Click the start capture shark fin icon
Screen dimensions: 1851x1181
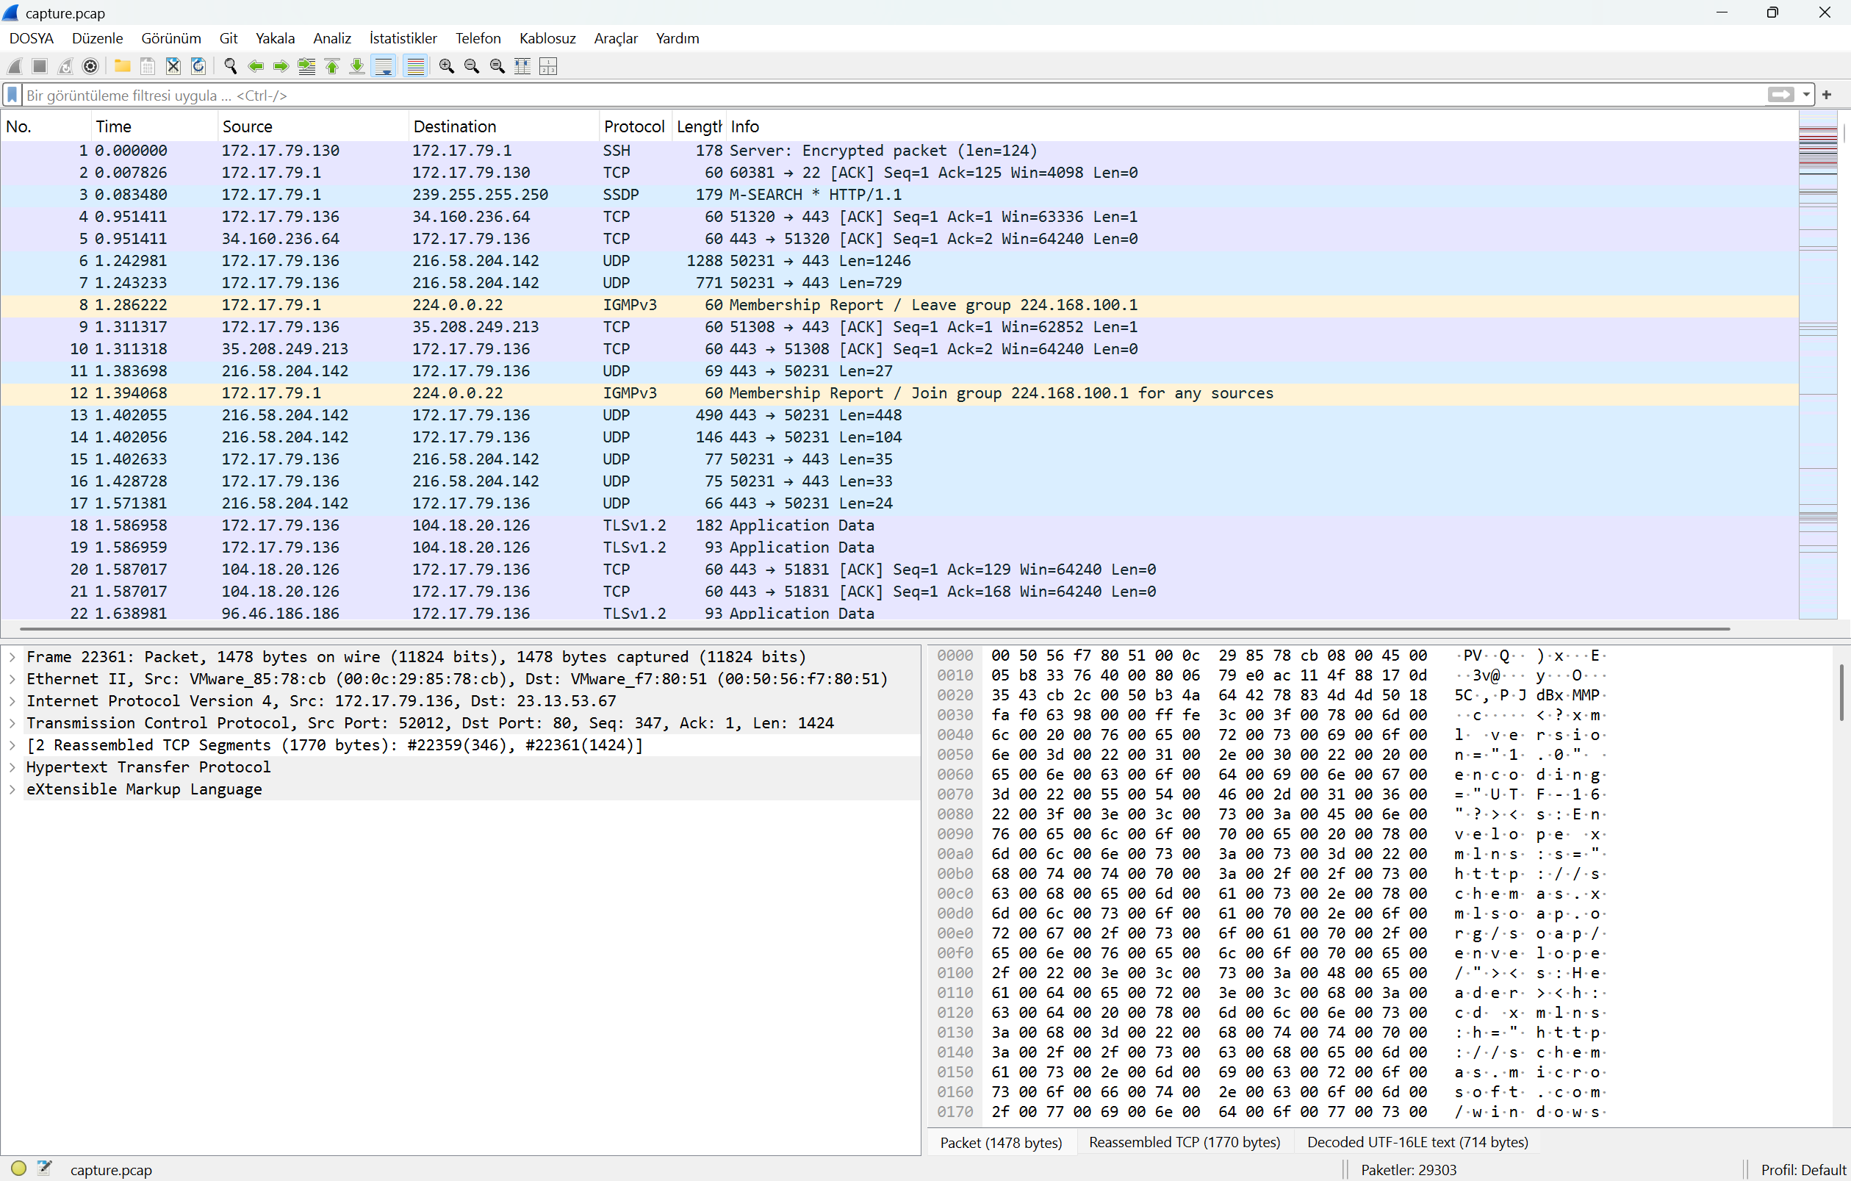pos(15,66)
